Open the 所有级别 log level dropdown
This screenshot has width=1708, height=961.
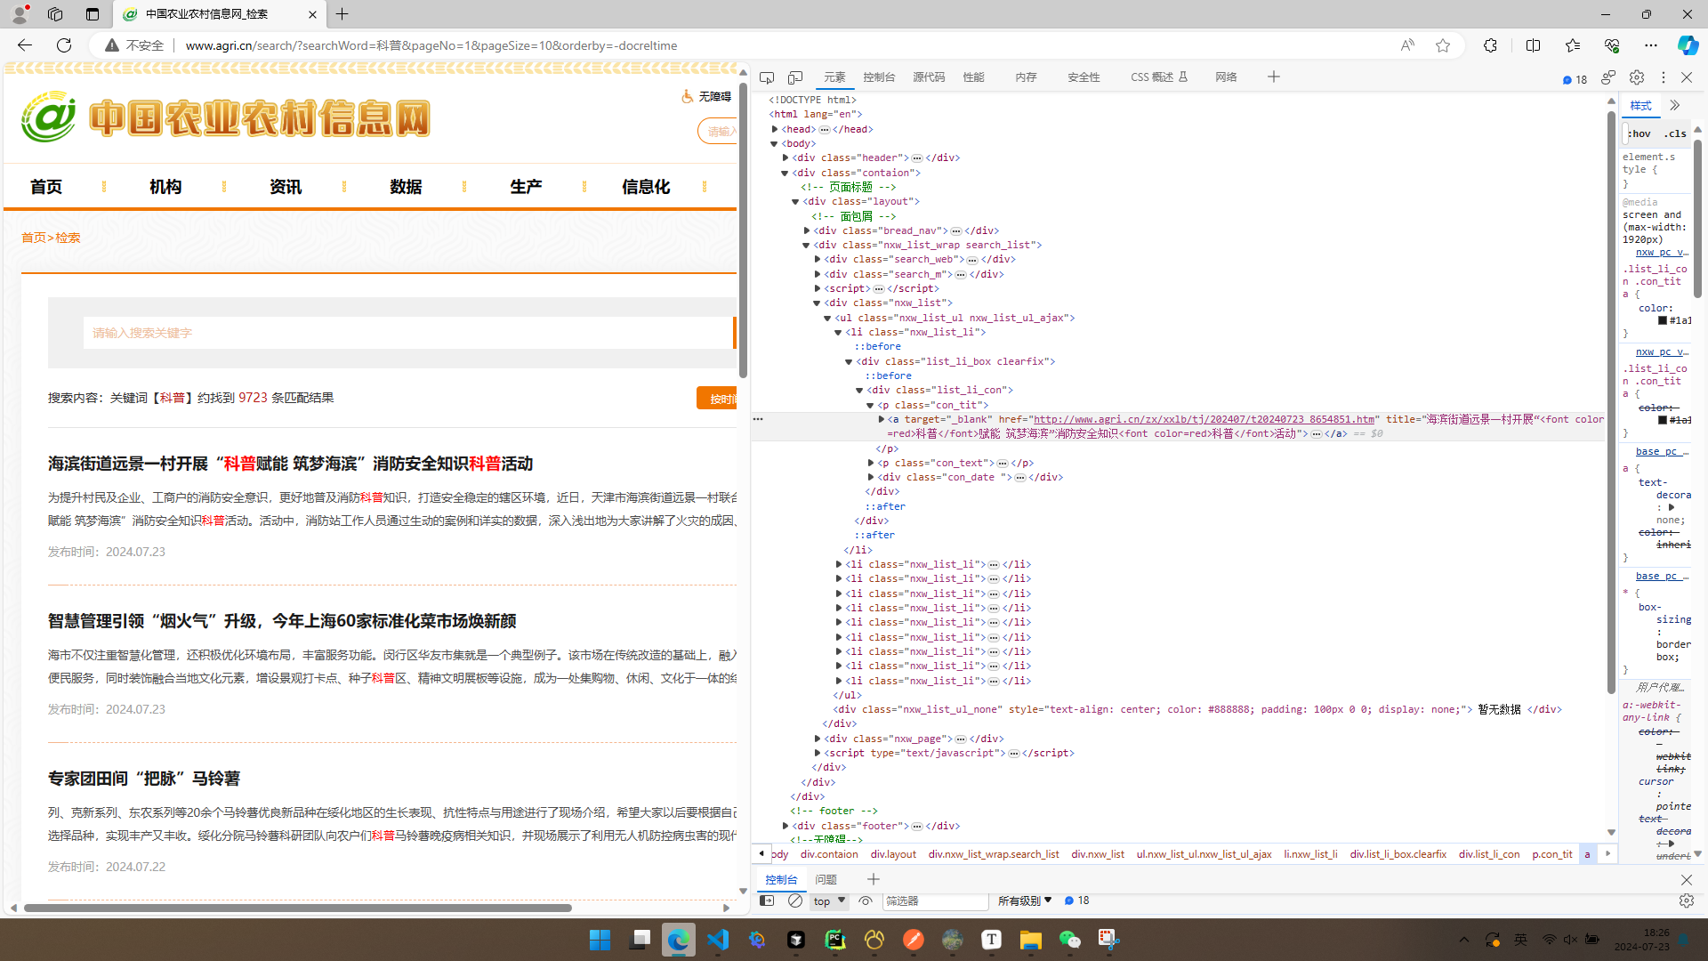click(1025, 900)
